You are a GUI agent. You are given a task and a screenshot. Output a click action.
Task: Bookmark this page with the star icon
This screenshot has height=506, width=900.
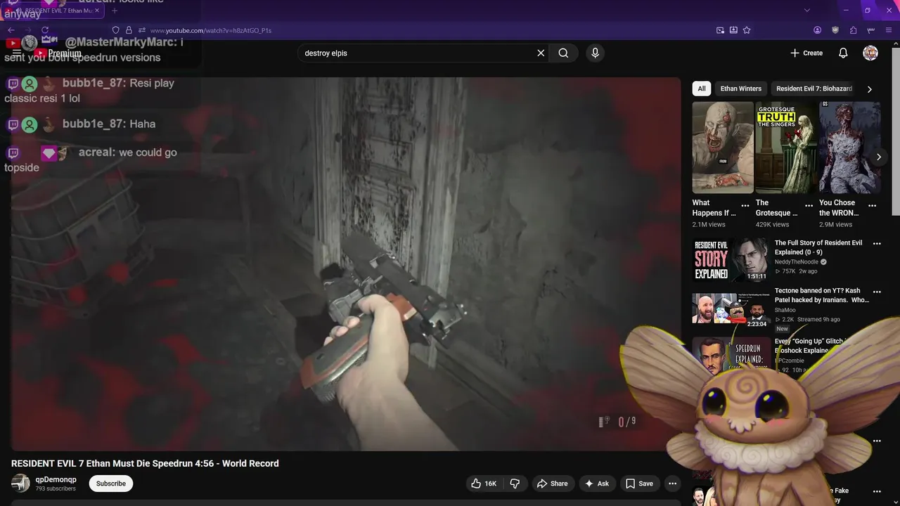coord(747,30)
